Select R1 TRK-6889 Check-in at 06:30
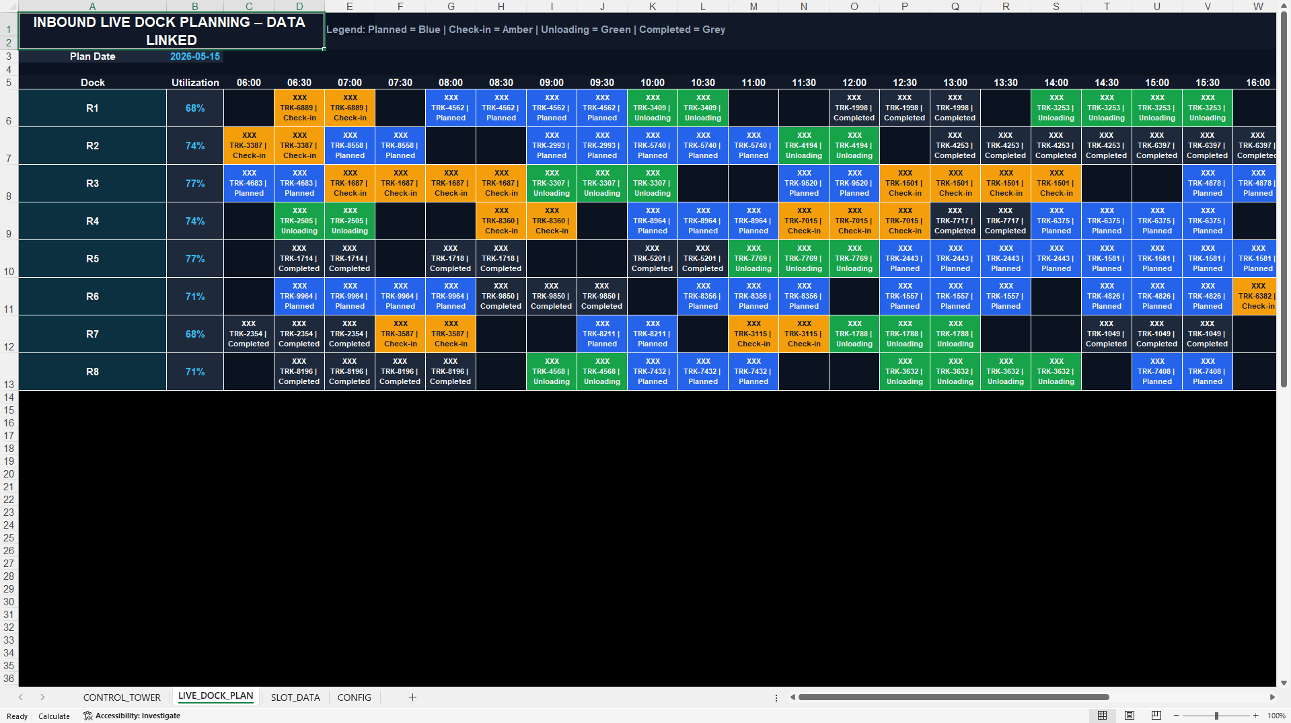This screenshot has width=1291, height=723. [299, 108]
